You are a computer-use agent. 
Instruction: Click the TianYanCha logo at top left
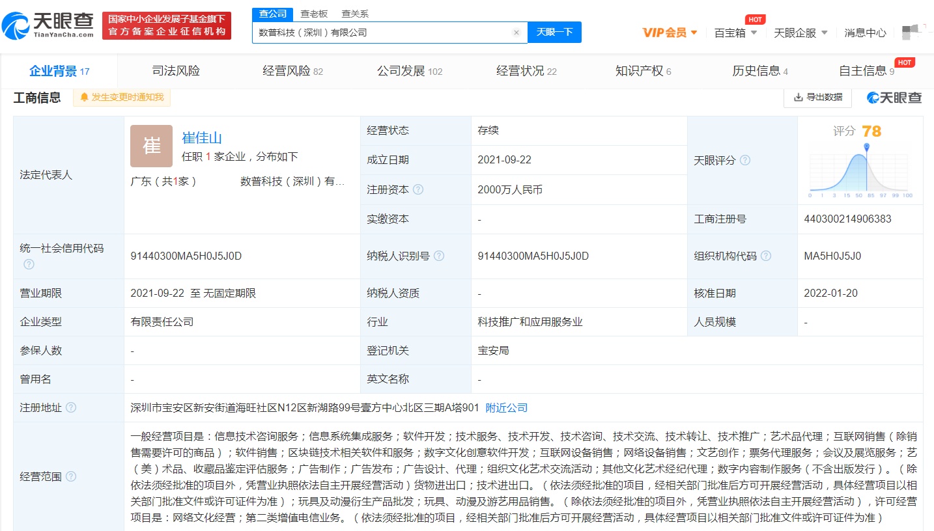48,25
